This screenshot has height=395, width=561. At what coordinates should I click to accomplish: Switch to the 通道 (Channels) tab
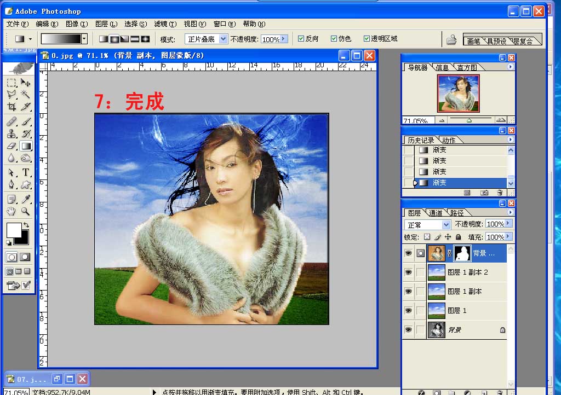[436, 213]
